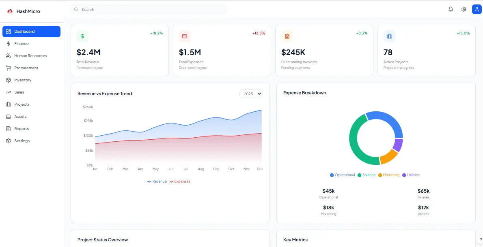Viewport: 483px width, 247px height.
Task: Toggle the Expenses legend under the trend chart
Action: [180, 181]
